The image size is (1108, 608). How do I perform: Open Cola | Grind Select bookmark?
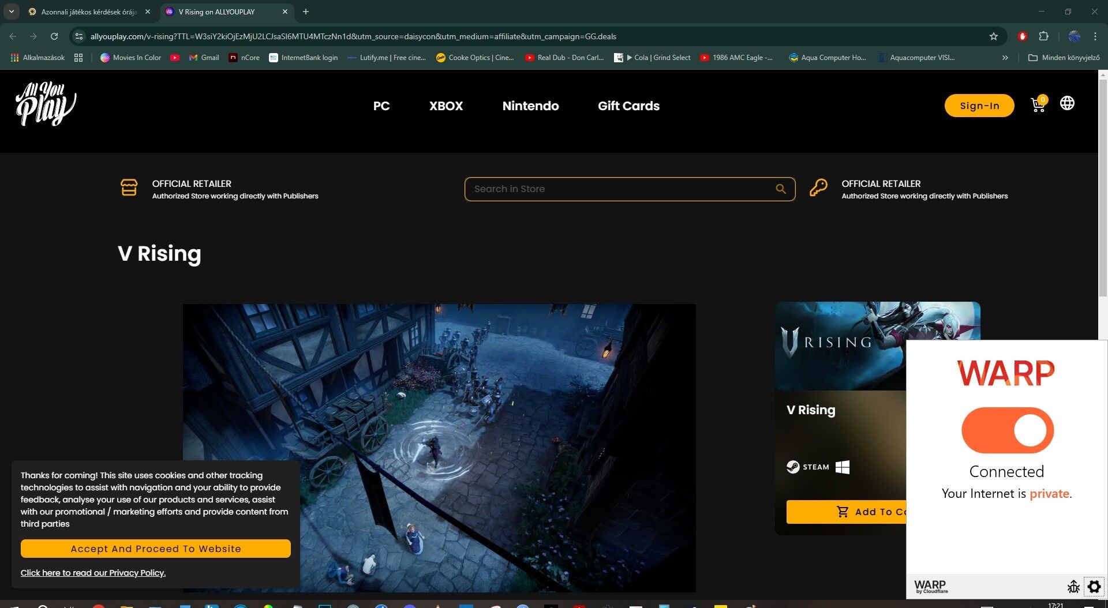pyautogui.click(x=653, y=58)
